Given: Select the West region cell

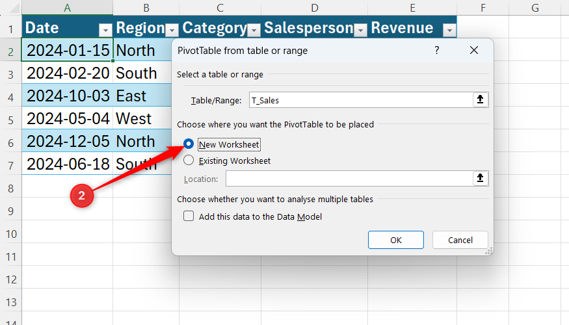Looking at the screenshot, I should click(142, 118).
